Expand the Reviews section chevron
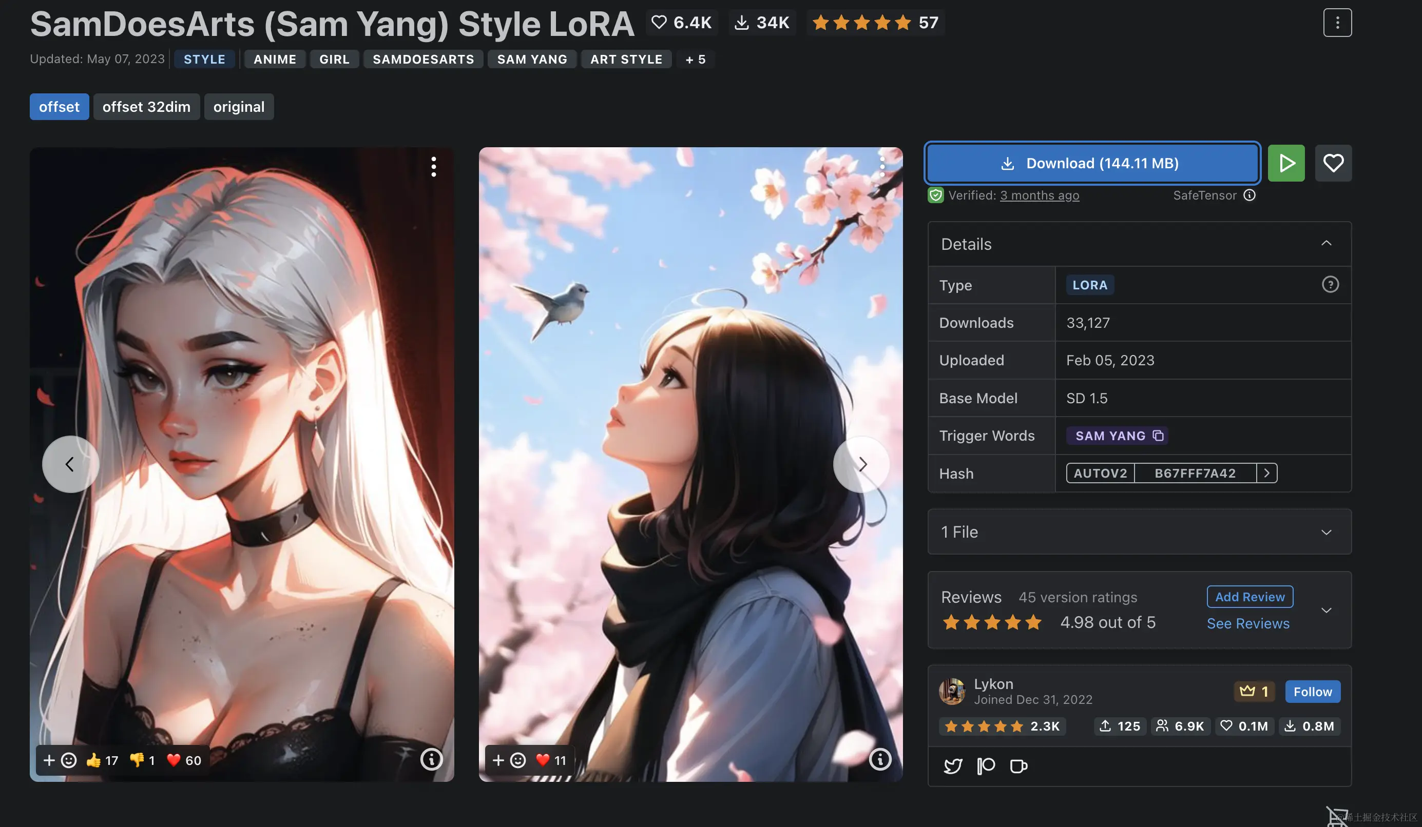The image size is (1422, 827). tap(1326, 611)
